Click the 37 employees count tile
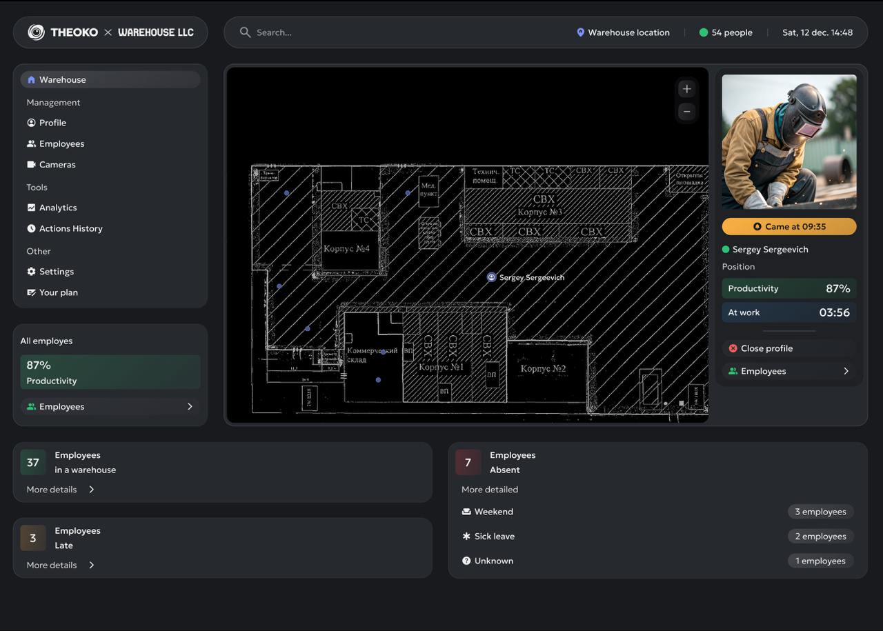The image size is (883, 631). point(33,463)
